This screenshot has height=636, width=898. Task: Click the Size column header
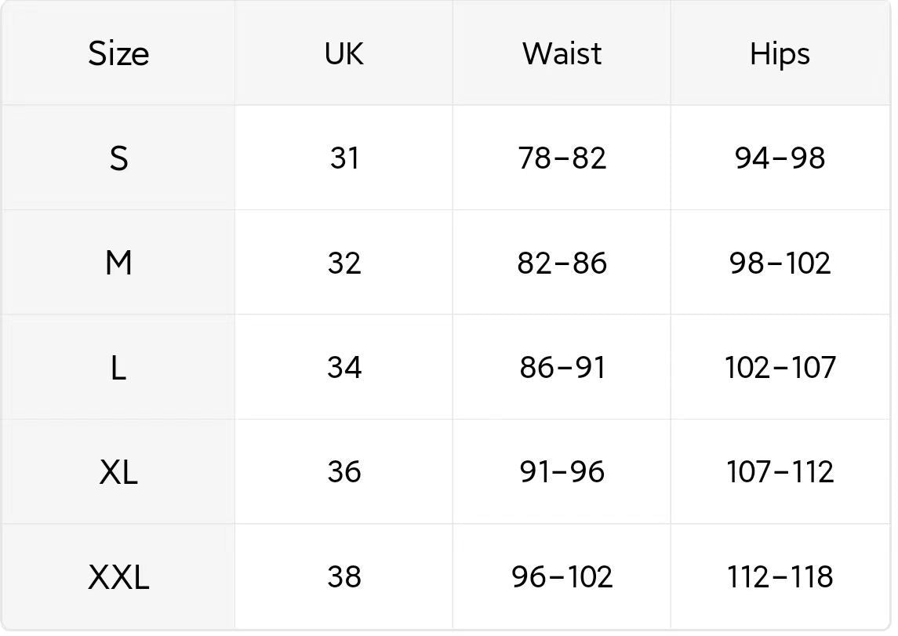tap(118, 54)
